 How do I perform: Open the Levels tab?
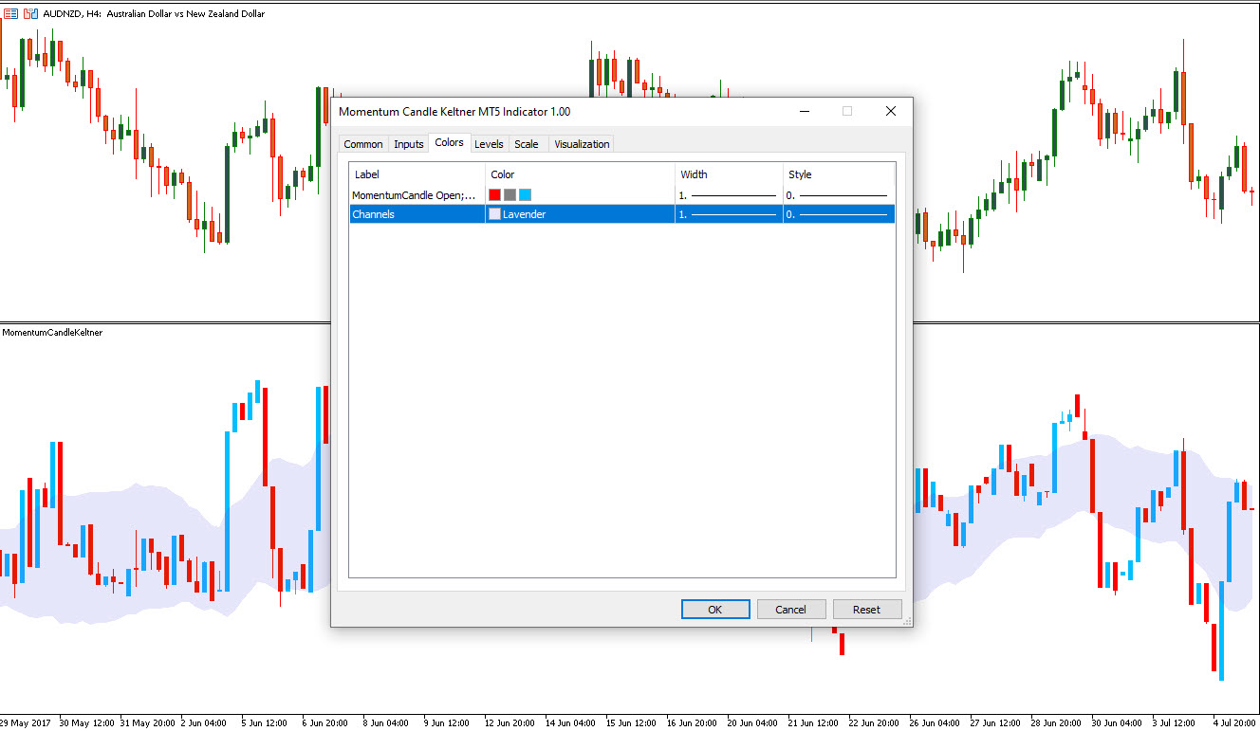point(489,144)
